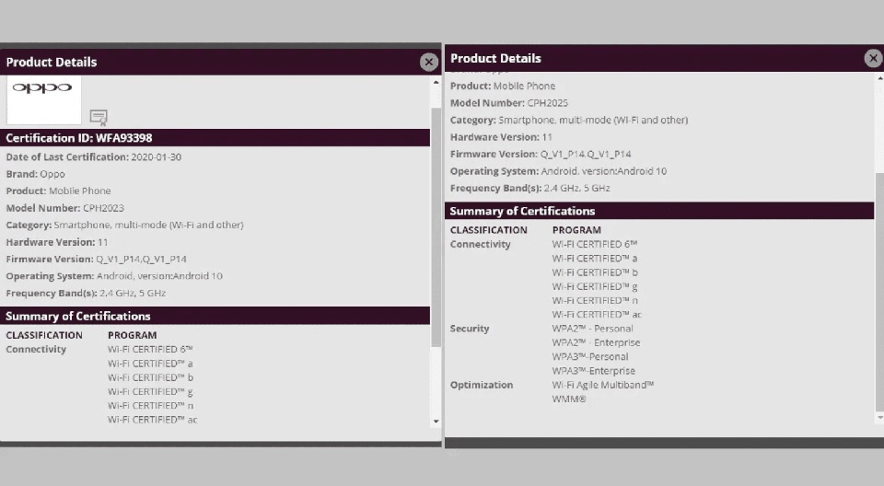The height and width of the screenshot is (486, 884).
Task: Click Summary of Certifications header in left dialog
Action: coord(215,316)
